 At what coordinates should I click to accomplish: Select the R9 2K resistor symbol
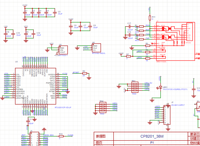point(85,73)
